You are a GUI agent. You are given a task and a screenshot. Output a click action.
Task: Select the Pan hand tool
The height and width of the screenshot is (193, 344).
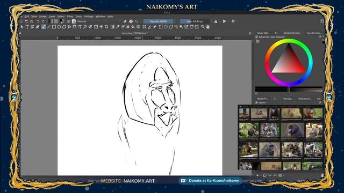207,27
